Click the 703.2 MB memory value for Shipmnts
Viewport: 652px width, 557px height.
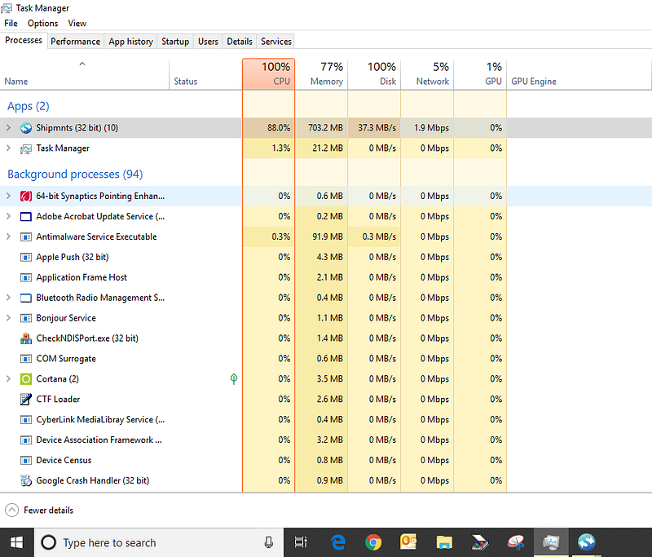[x=325, y=128]
